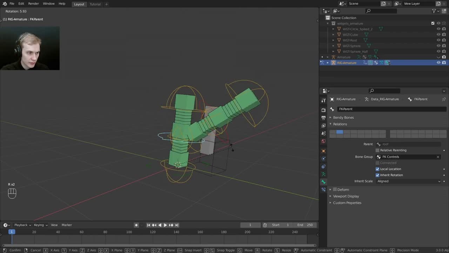The width and height of the screenshot is (449, 253).
Task: Enable the Relative Parenting checkbox
Action: coord(377,150)
